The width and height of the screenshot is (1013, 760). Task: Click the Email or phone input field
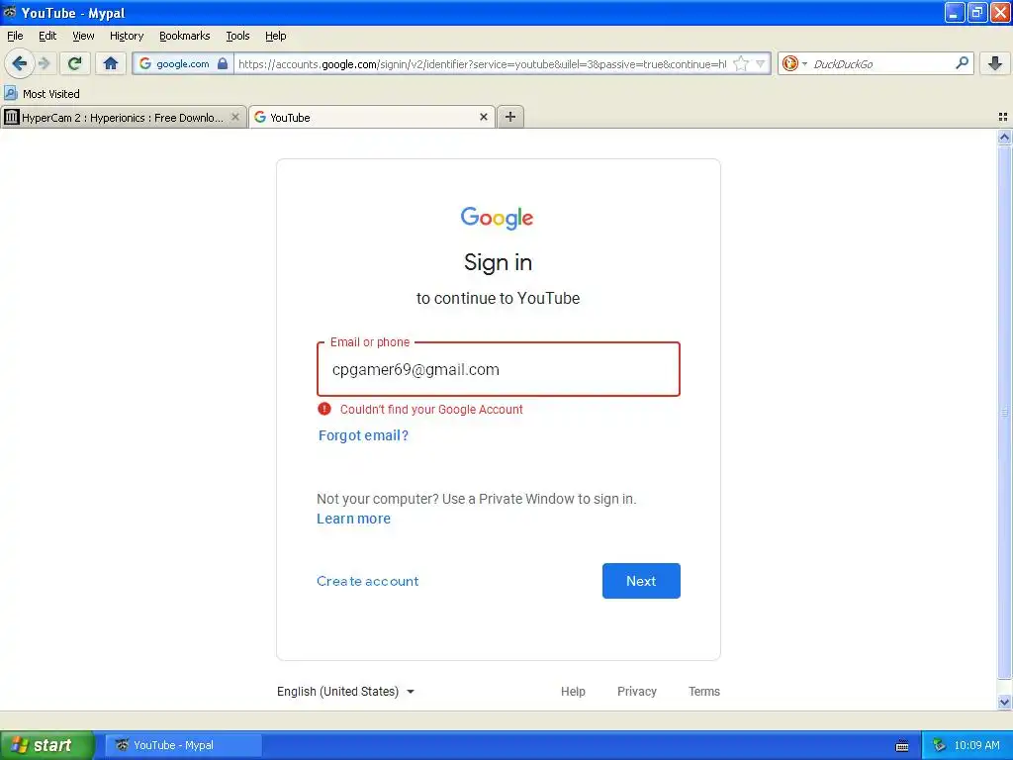[x=499, y=369]
